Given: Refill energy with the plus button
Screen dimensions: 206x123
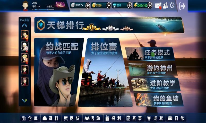Looking at the screenshot, I should (x=150, y=5).
